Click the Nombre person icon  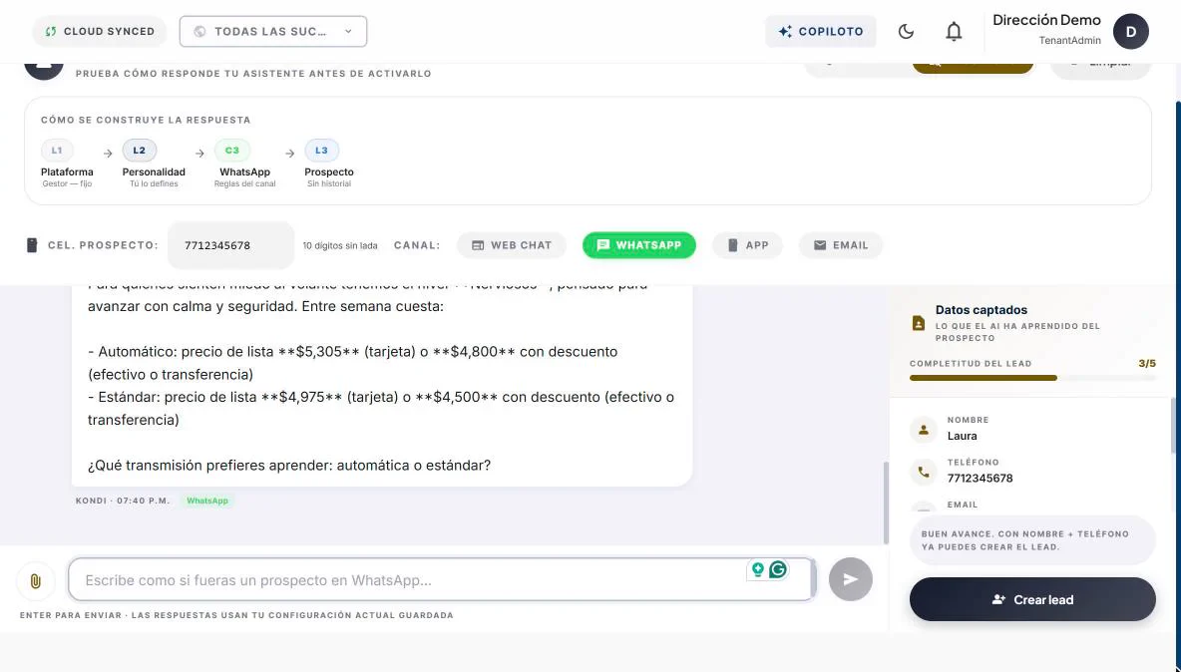coord(924,430)
